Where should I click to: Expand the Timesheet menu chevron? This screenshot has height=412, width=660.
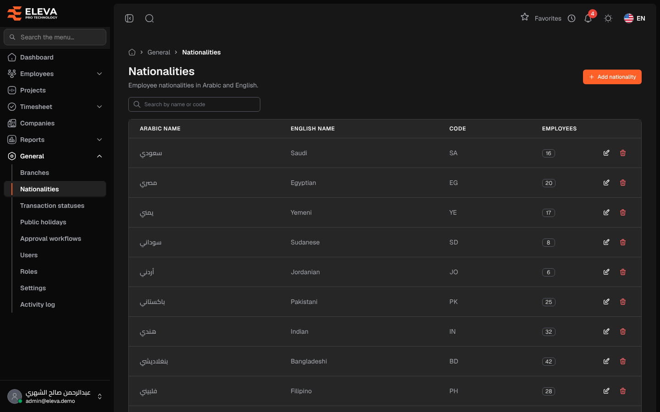pyautogui.click(x=99, y=107)
